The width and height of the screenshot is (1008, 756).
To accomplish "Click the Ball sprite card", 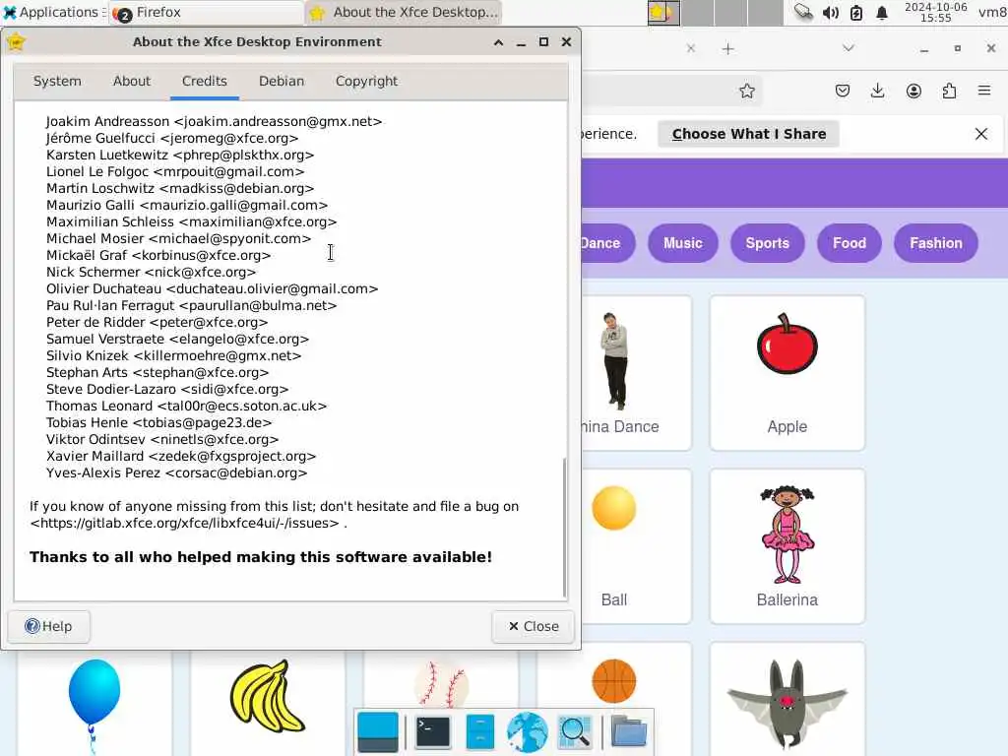I will click(x=637, y=546).
